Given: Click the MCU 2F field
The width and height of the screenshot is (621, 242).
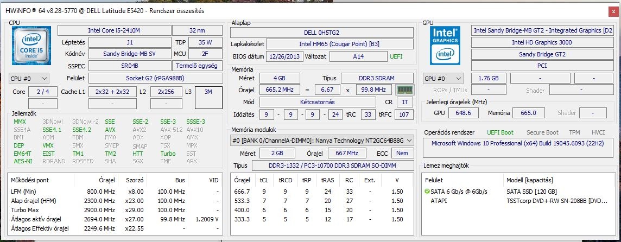Looking at the screenshot, I should point(205,54).
